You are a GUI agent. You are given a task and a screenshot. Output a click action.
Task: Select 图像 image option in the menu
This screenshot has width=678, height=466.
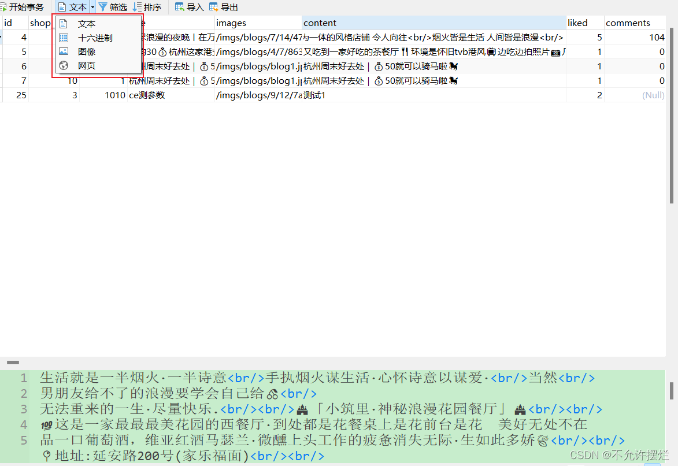tap(99, 51)
